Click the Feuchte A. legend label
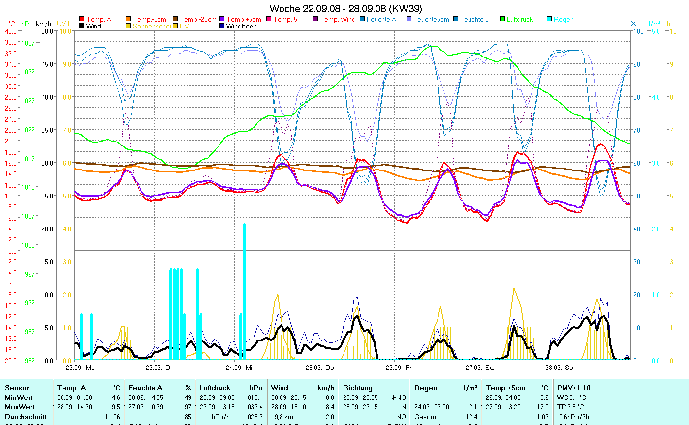Screen dimensions: 689x425 pos(382,20)
